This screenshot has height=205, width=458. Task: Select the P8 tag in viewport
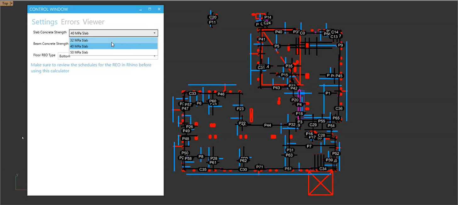[x=201, y=157]
